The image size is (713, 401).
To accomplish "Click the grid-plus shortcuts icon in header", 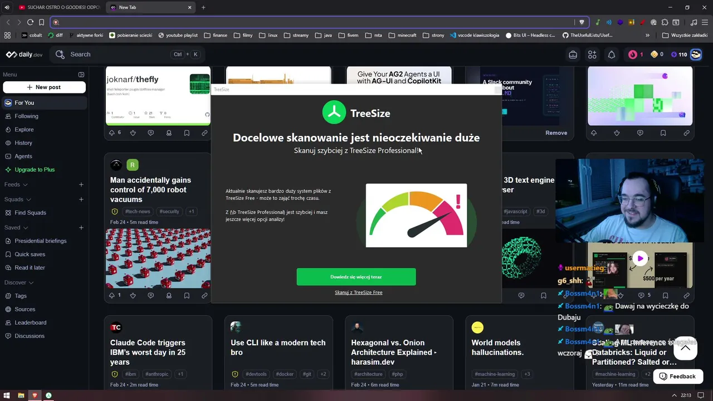I will [x=592, y=55].
